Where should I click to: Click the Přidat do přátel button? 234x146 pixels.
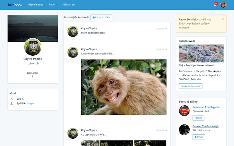(x=101, y=18)
